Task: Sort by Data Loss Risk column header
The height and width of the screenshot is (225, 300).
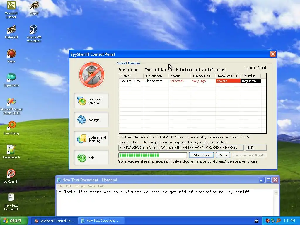Action: click(228, 76)
